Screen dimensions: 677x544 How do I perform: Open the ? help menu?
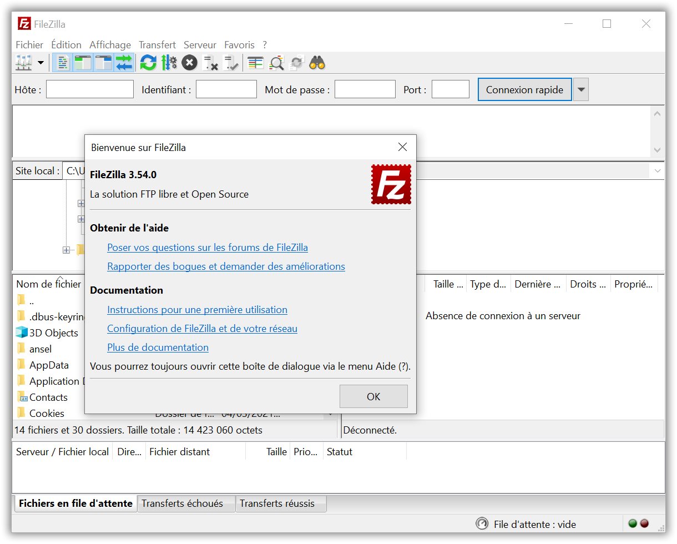265,45
